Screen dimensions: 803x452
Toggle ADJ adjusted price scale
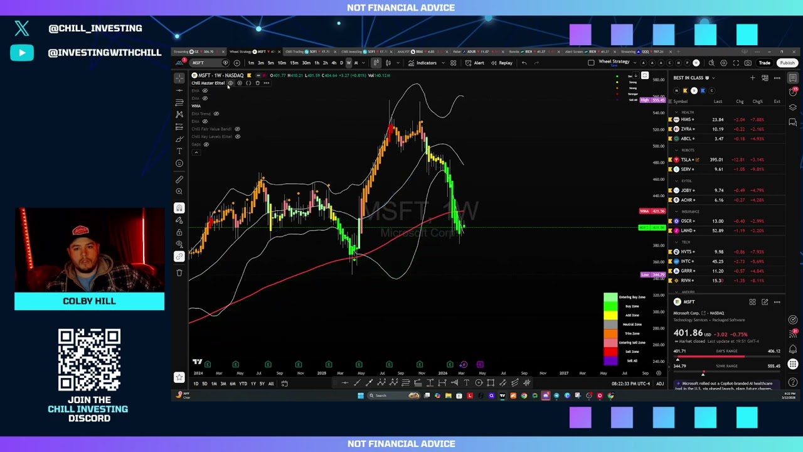click(x=660, y=384)
